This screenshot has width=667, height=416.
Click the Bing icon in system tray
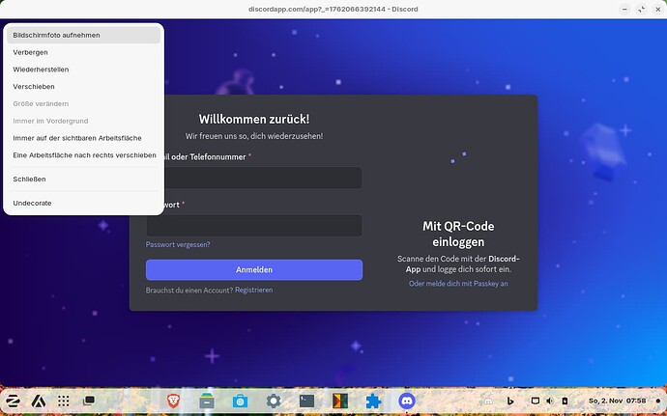point(508,400)
